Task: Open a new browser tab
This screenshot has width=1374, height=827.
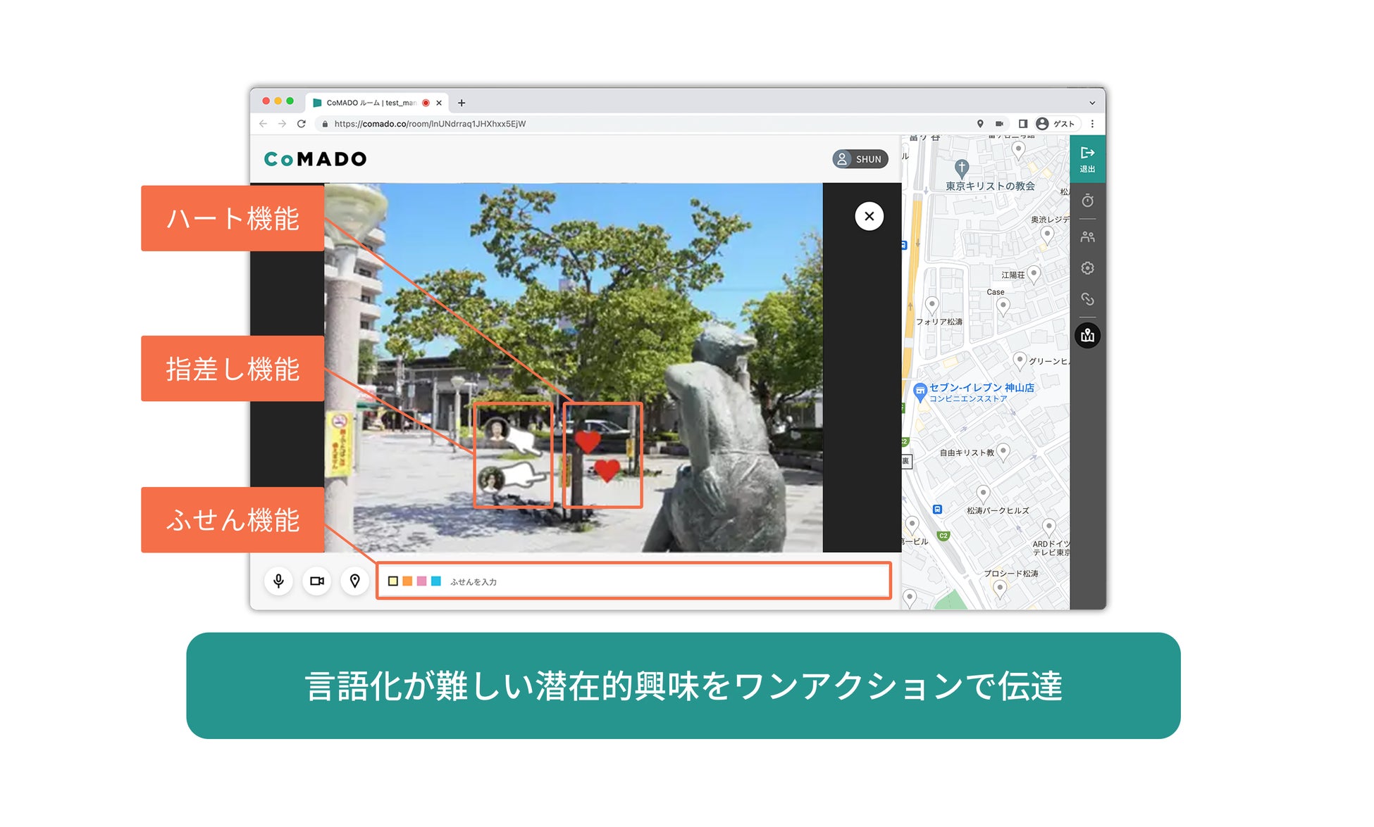Action: 462,103
